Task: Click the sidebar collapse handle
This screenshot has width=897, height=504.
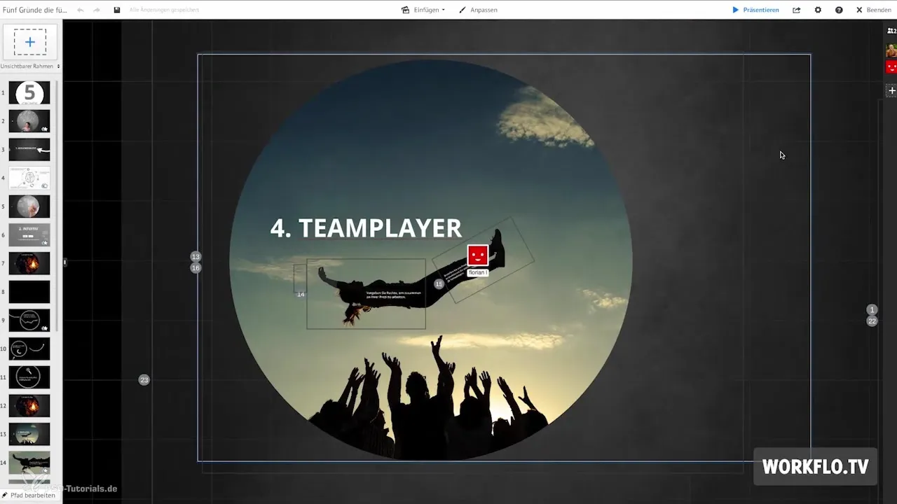Action: pos(64,262)
